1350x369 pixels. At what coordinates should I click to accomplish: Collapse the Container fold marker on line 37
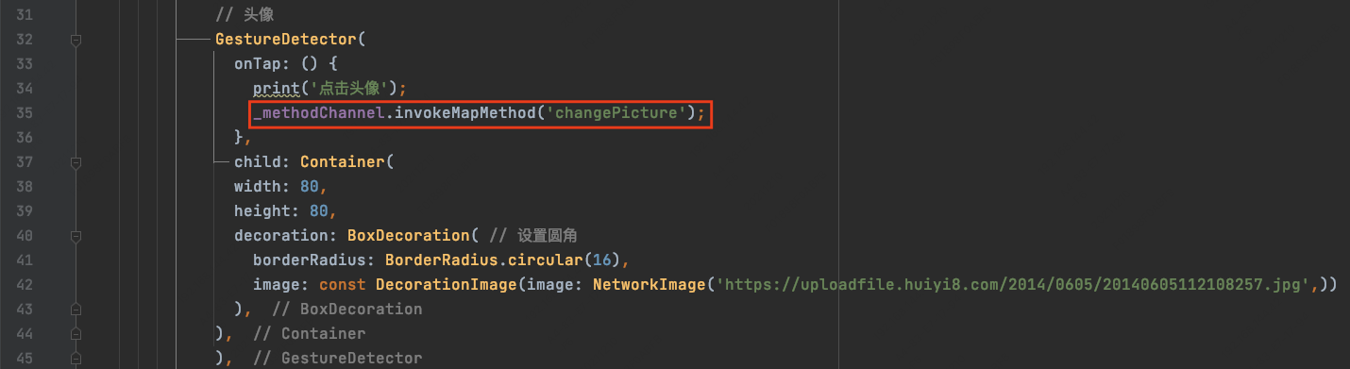pos(76,162)
